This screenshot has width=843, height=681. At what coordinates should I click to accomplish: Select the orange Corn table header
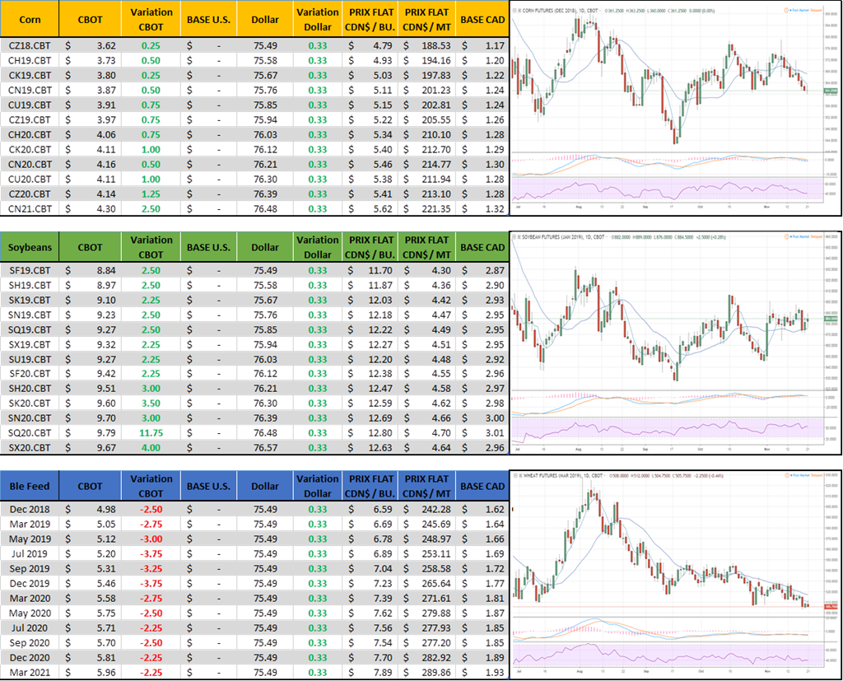pos(30,19)
